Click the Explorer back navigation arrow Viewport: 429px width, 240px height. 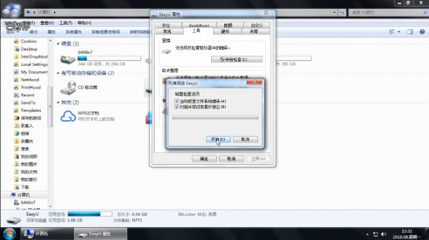(x=6, y=12)
